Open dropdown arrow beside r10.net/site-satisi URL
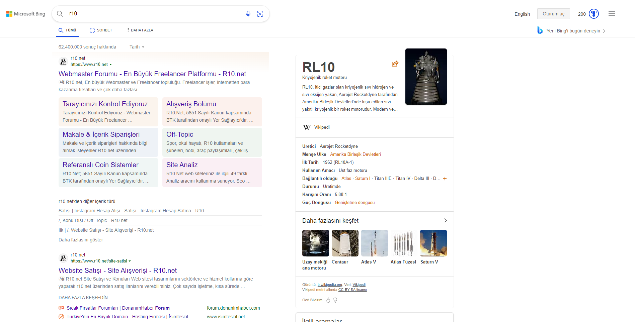Viewport: 635px width, 322px height. 130,261
